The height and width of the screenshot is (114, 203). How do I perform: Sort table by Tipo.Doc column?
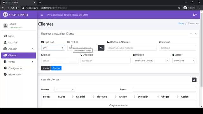[x=106, y=97]
